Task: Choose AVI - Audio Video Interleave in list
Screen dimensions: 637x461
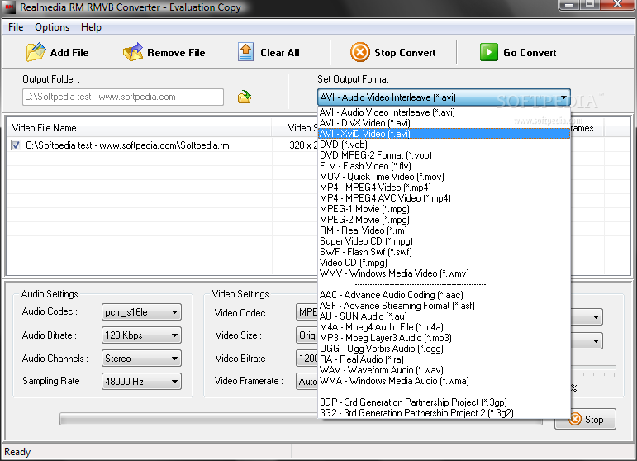Action: [444, 112]
